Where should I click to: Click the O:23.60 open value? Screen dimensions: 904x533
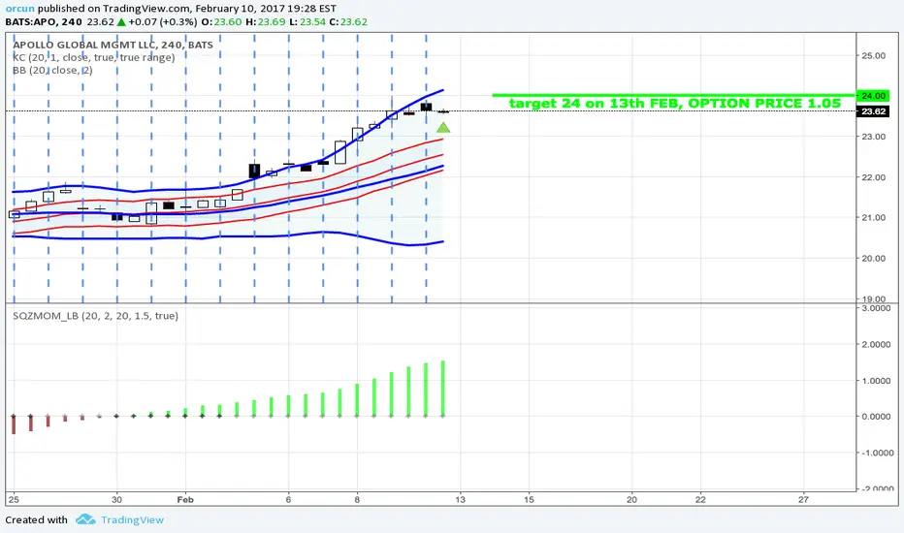pyautogui.click(x=221, y=22)
